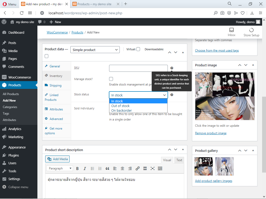
Task: Open the Attributes product data tab
Action: (x=57, y=109)
